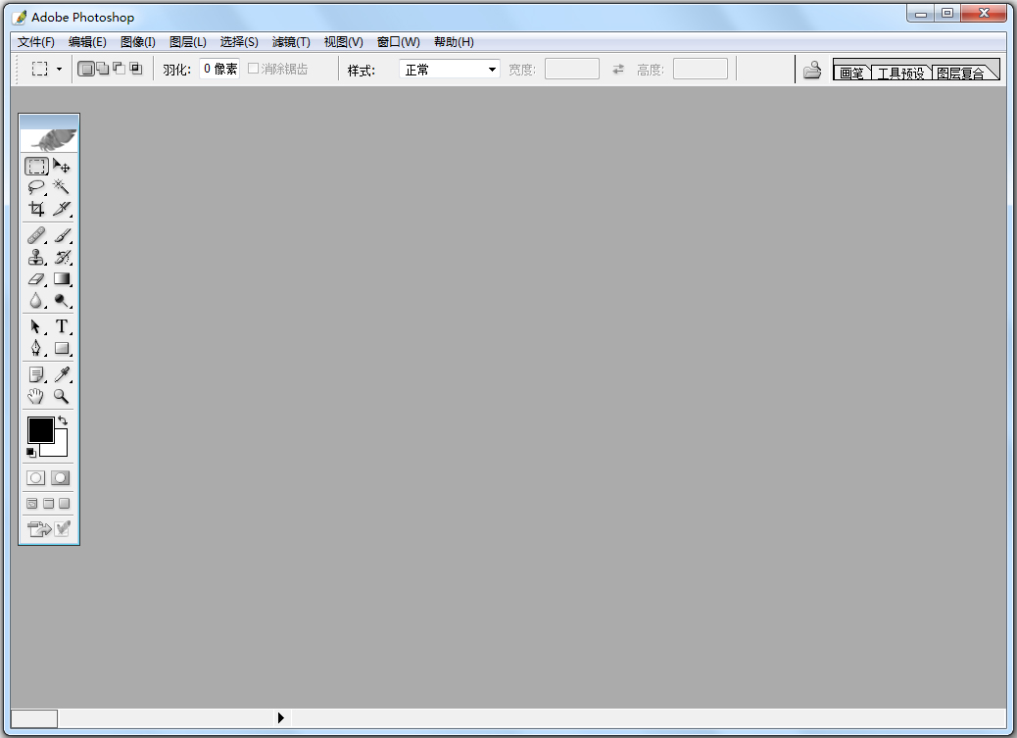The height and width of the screenshot is (738, 1017).
Task: Open the black foreground color swatch
Action: coord(40,429)
